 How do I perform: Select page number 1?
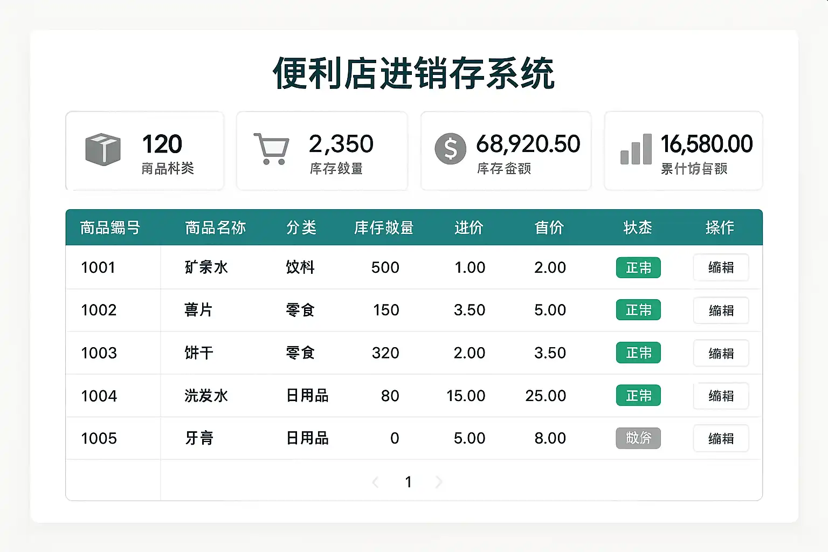point(408,482)
